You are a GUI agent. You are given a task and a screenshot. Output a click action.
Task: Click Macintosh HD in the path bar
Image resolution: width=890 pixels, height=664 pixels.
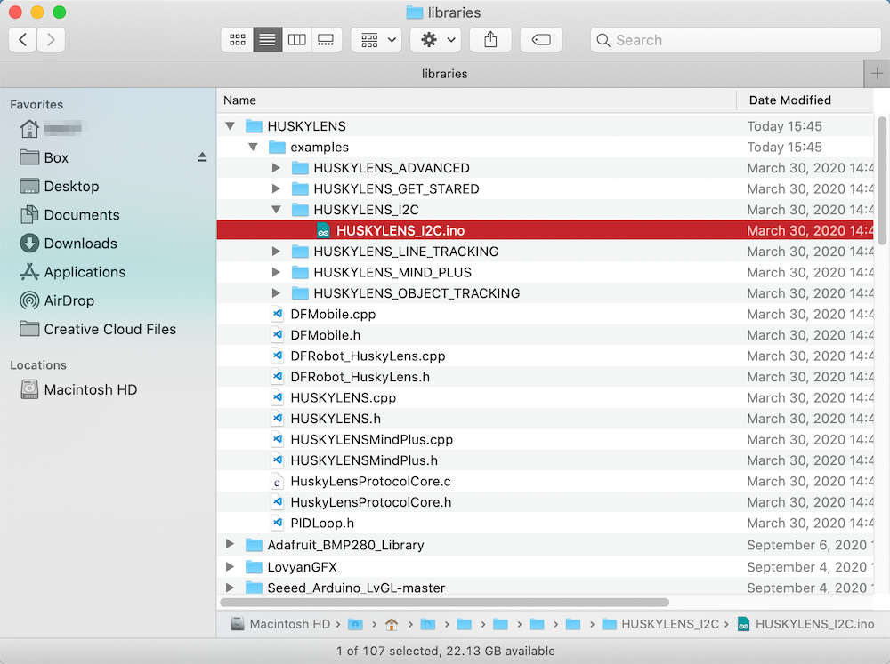click(x=280, y=624)
